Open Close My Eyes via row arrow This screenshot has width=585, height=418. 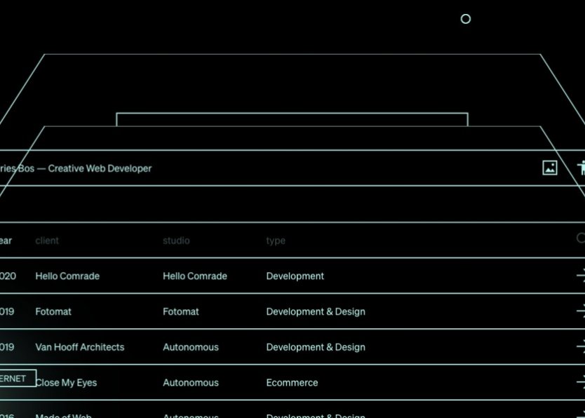click(580, 382)
